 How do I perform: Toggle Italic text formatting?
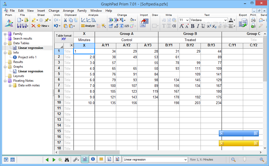(x=198, y=26)
